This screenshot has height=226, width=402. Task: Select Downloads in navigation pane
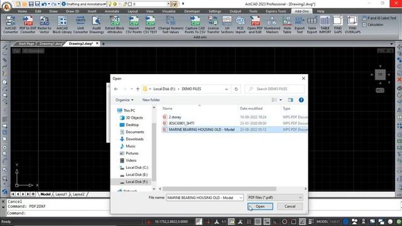134,139
